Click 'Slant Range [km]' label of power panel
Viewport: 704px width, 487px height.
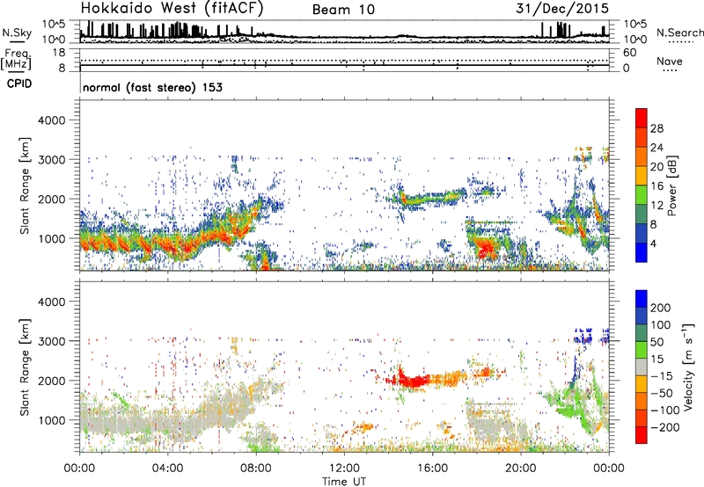tap(25, 185)
